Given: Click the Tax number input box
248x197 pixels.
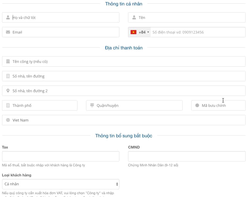Looking at the screenshot, I should (x=60, y=156).
